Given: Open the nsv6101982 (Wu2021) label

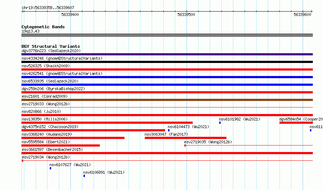Looking at the screenshot, I should pyautogui.click(x=240, y=119).
